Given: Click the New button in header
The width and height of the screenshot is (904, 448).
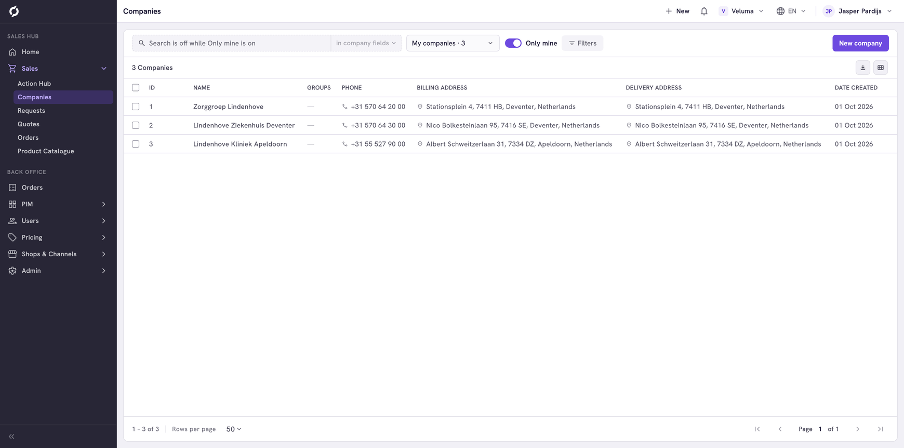Looking at the screenshot, I should [x=677, y=11].
